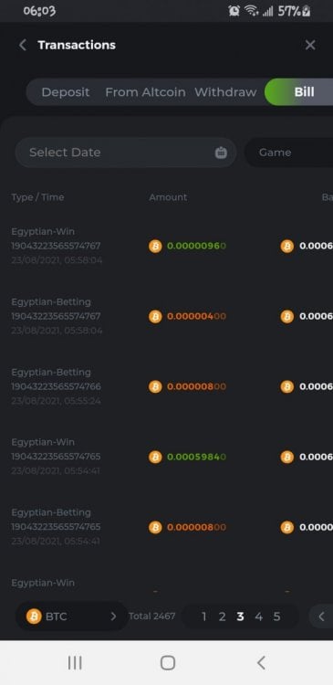
Task: Open the Game filter dropdown
Action: click(x=288, y=153)
